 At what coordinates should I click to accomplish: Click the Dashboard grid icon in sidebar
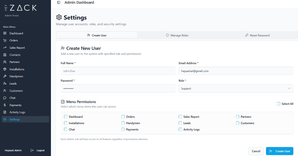pyautogui.click(x=5, y=33)
